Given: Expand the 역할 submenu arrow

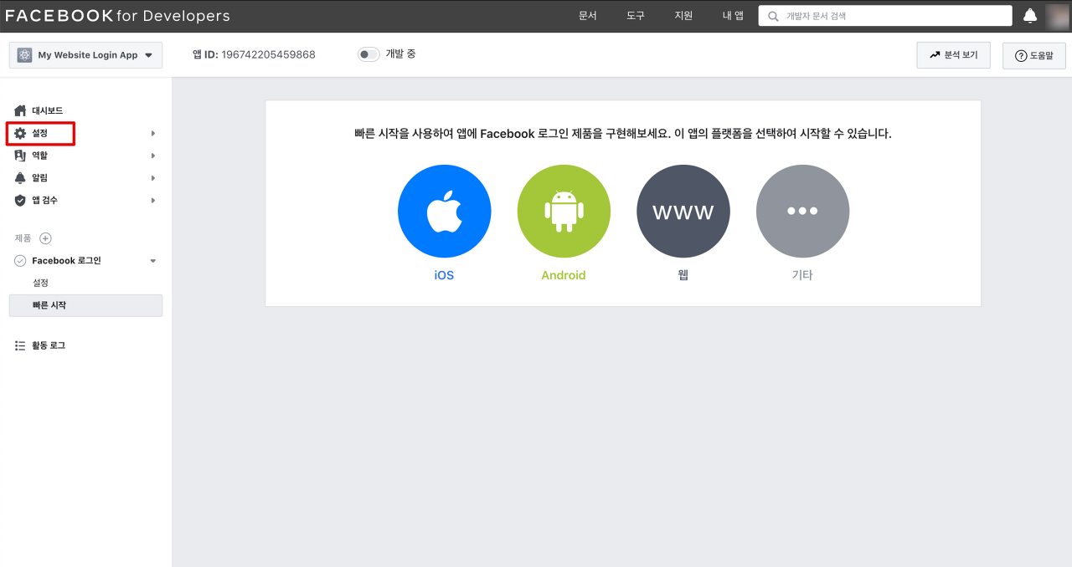Looking at the screenshot, I should coord(152,156).
